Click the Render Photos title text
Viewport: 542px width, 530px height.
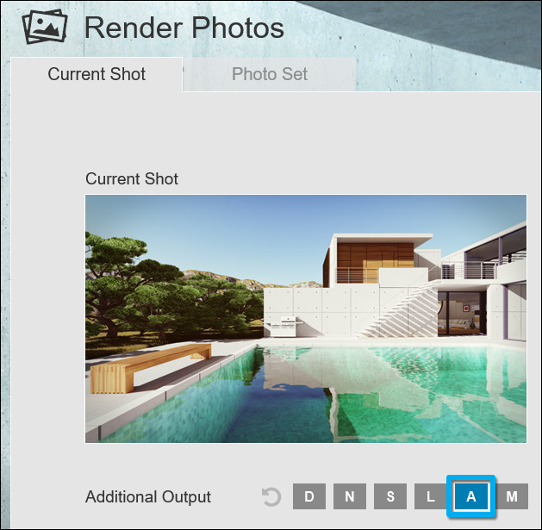click(x=184, y=28)
